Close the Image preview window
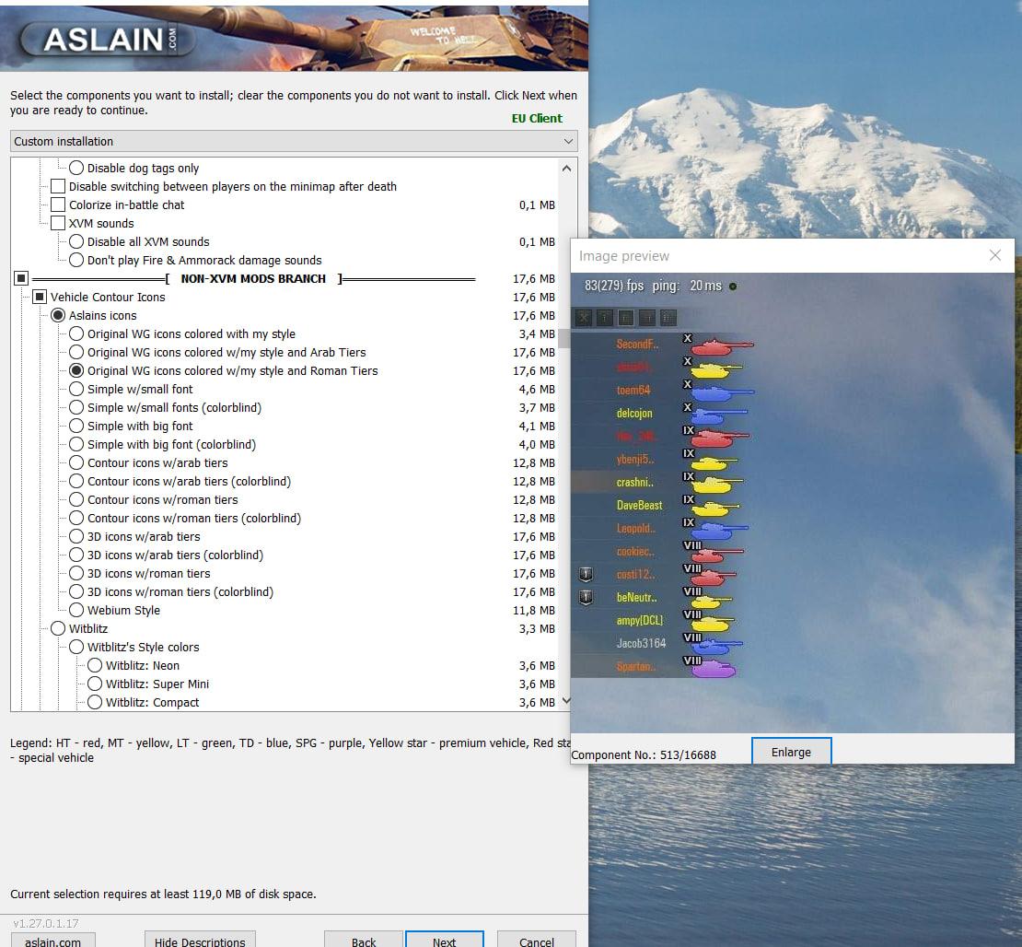The width and height of the screenshot is (1022, 947). (994, 256)
